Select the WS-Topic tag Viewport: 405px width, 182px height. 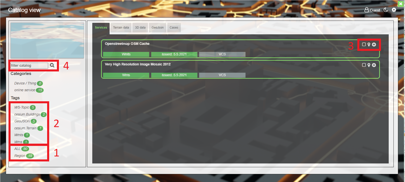[x=22, y=108]
